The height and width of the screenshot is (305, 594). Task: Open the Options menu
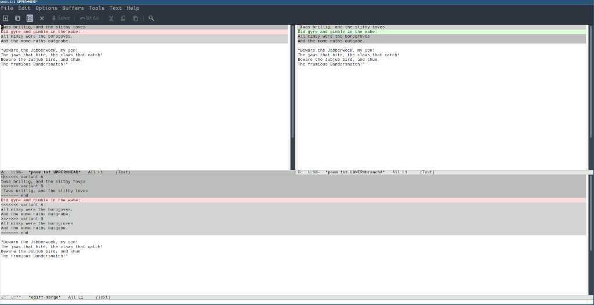pos(46,8)
